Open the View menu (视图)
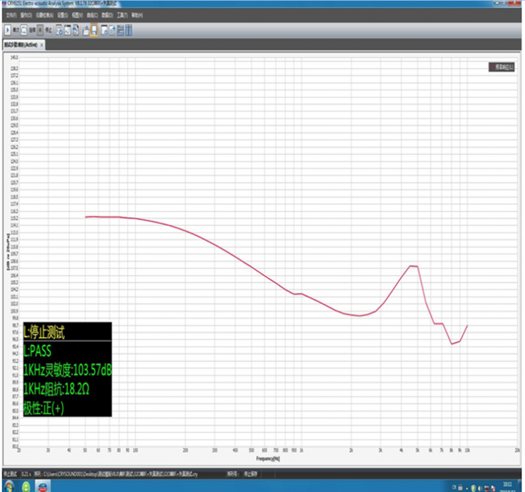Screen dimensions: 525x492 [77, 15]
